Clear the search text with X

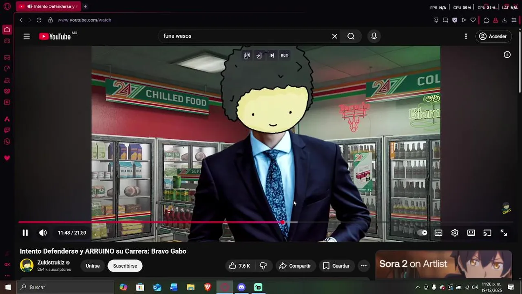coord(334,36)
